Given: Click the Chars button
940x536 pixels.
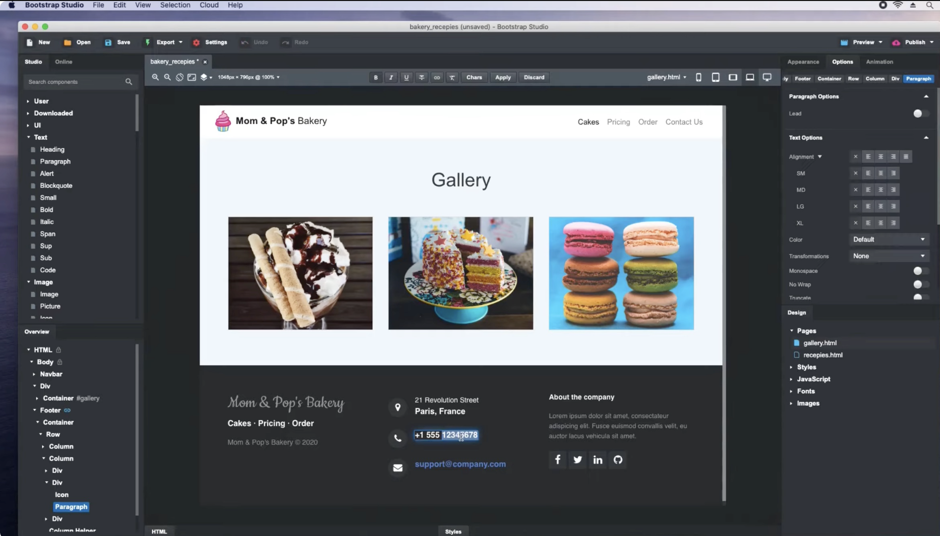Looking at the screenshot, I should pyautogui.click(x=474, y=77).
